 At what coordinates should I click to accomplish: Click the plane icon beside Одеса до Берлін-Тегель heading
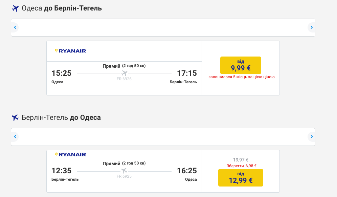tap(15, 8)
